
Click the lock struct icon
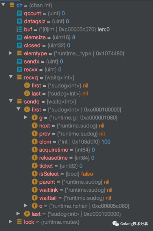[19, 221]
